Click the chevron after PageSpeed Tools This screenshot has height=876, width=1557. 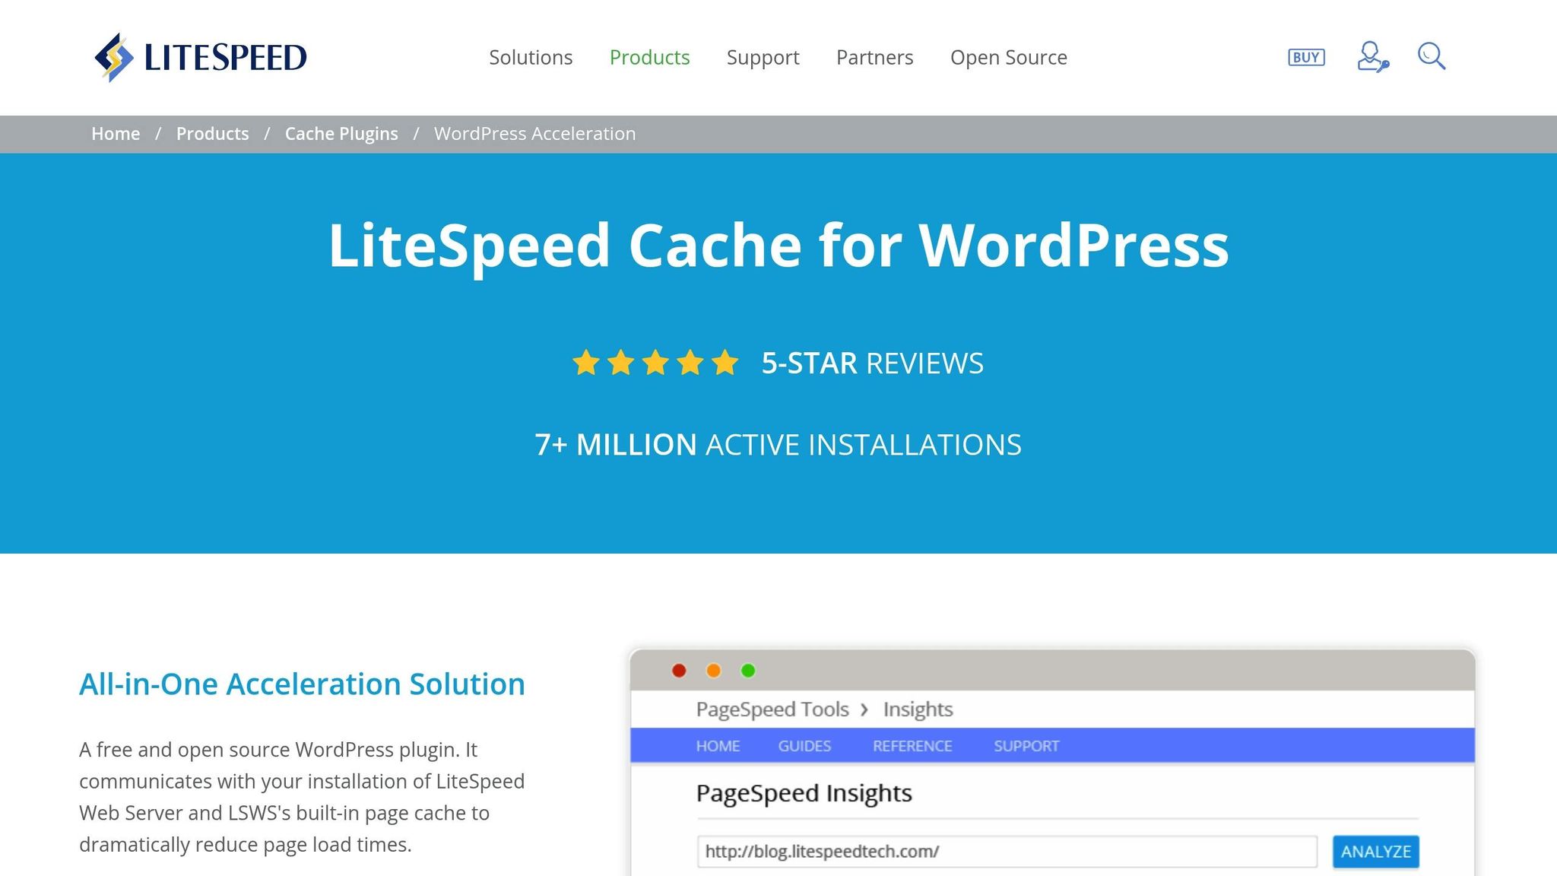(864, 709)
